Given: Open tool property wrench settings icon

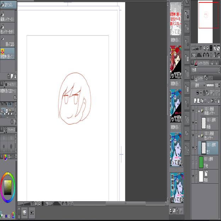Looking at the screenshot, I should tap(16, 121).
